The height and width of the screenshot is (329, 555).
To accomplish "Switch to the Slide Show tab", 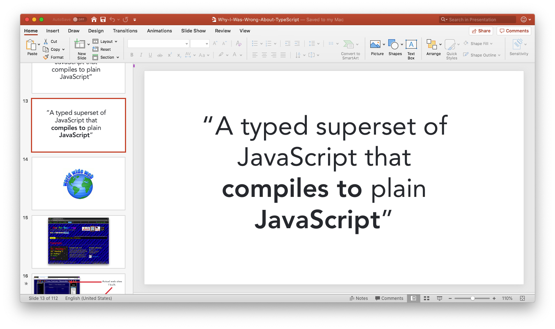I will [x=193, y=31].
